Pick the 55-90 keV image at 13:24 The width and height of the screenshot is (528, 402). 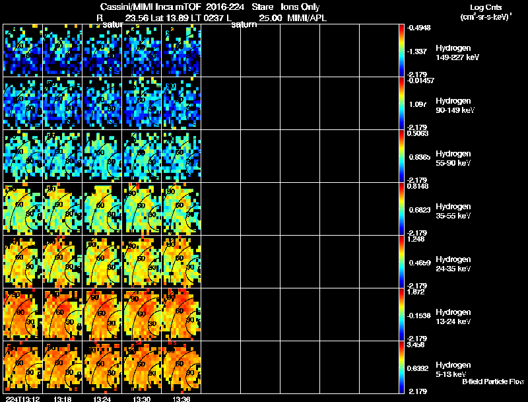102,156
